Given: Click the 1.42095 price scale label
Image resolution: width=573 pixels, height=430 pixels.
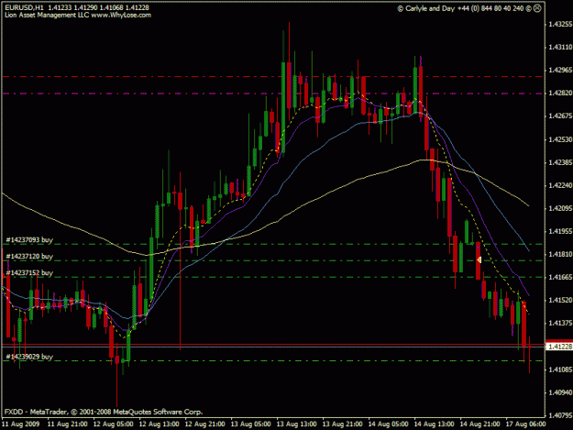Looking at the screenshot, I should [x=560, y=209].
